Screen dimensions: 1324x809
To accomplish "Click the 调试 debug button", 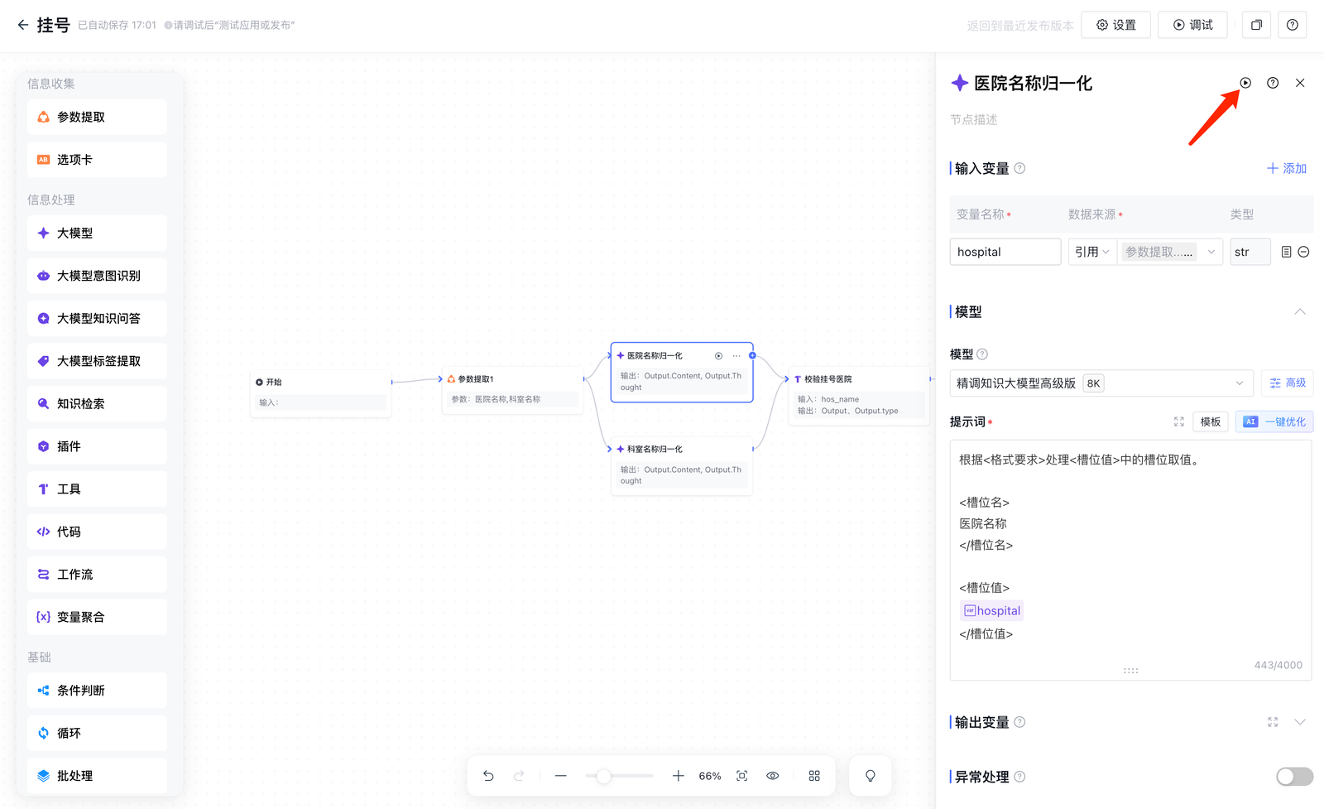I will coord(1192,25).
